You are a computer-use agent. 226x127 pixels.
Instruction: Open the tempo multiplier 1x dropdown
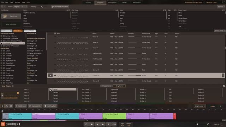(x=24, y=7)
